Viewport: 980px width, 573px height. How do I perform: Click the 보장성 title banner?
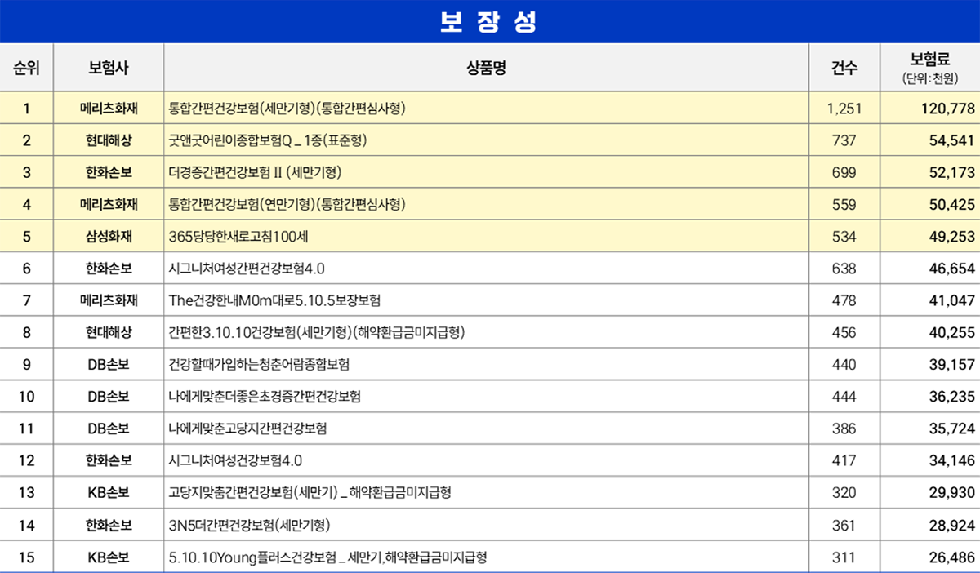[490, 21]
